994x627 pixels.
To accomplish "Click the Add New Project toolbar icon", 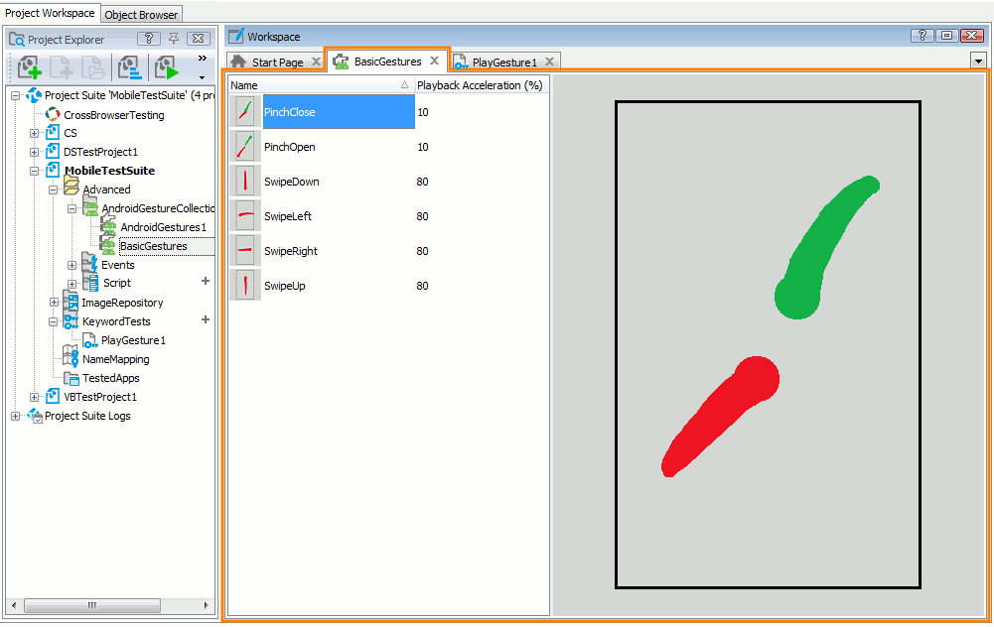I will 29,67.
